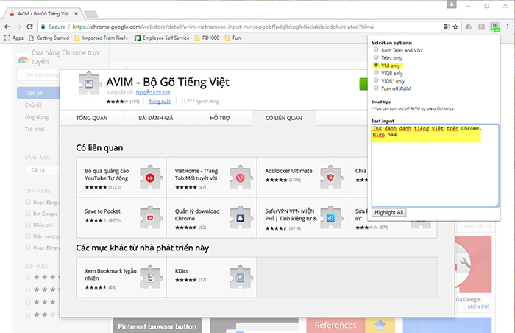The height and width of the screenshot is (333, 515).
Task: Select the VIQR* only option
Action: 376,80
